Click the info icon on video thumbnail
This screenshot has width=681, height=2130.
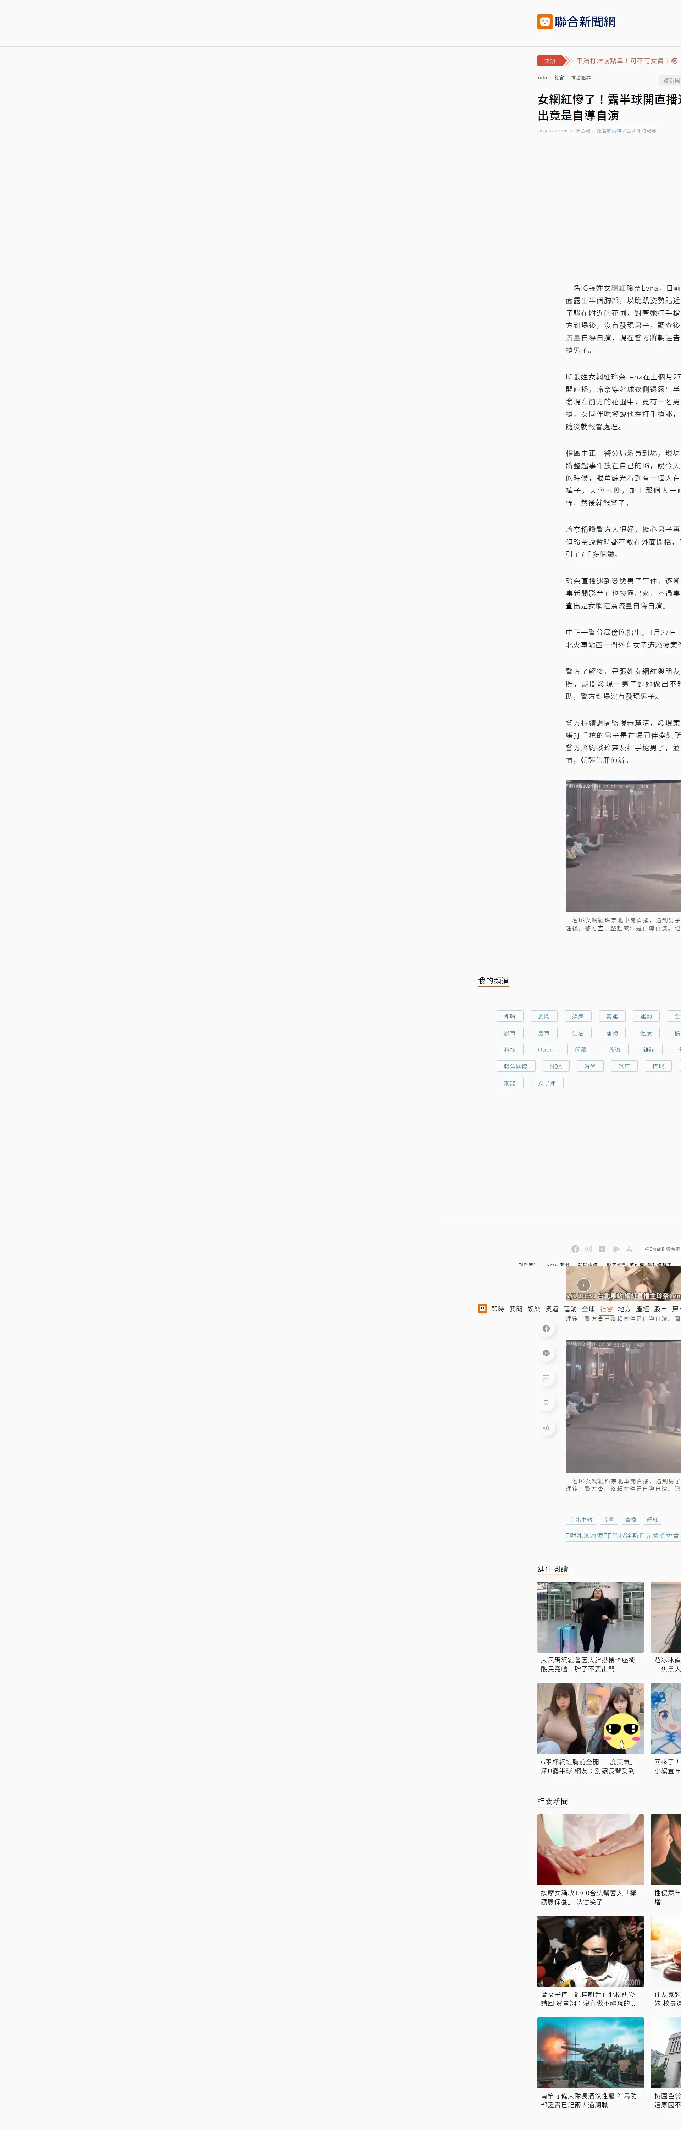pos(583,1285)
